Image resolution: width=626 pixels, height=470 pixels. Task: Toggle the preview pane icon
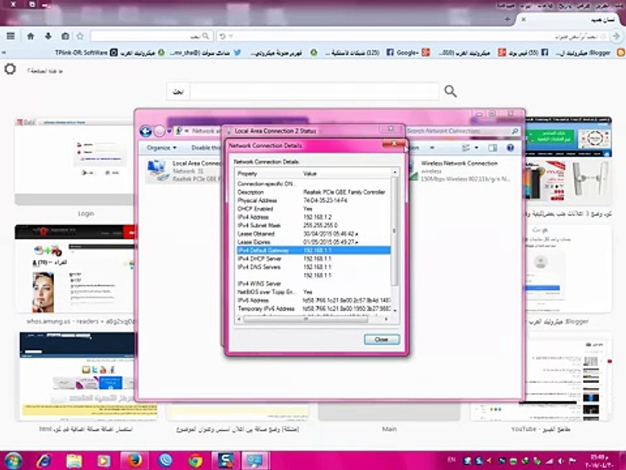coord(493,148)
